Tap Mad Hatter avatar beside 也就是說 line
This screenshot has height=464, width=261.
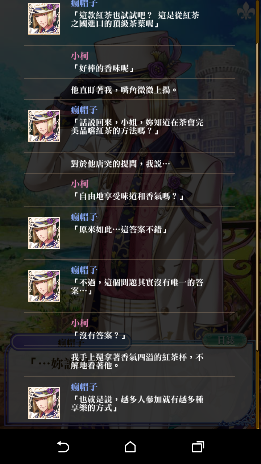click(x=44, y=403)
